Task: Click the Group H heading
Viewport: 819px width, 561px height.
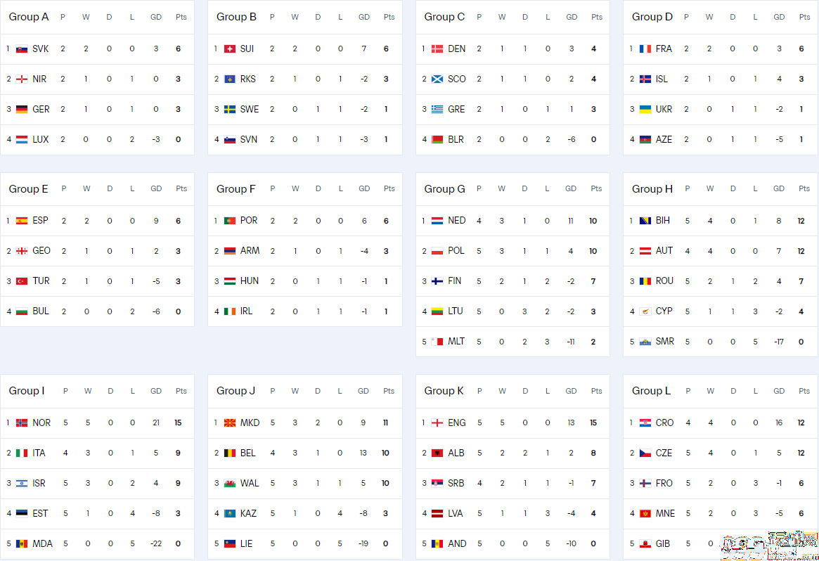Action: pos(652,189)
